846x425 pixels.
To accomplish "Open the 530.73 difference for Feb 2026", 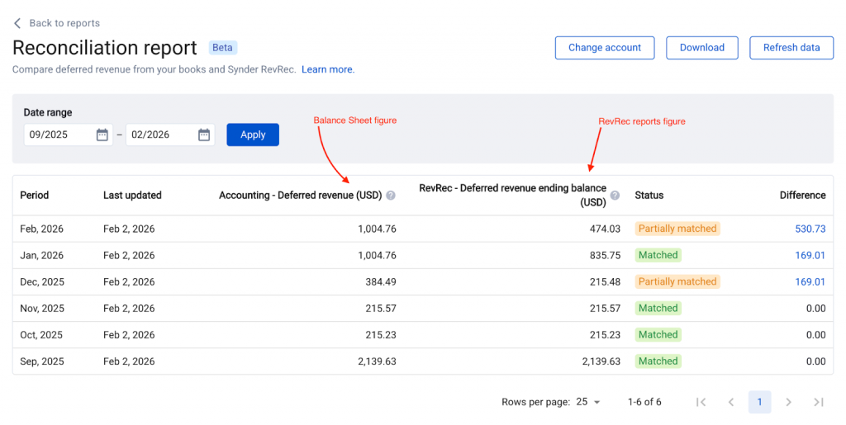I will click(810, 229).
